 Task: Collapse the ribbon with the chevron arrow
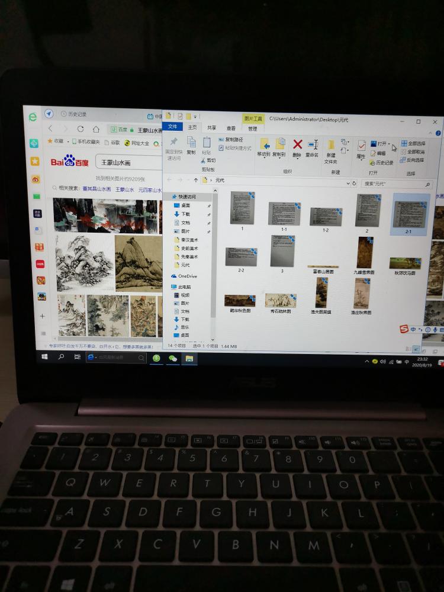coord(430,133)
